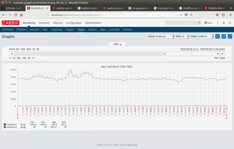Open the Zabbix Share link icon
Image resolution: width=234 pixels, height=149 pixels.
(x=208, y=22)
